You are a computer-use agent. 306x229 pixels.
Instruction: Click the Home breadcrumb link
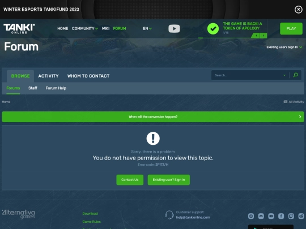(x=6, y=102)
